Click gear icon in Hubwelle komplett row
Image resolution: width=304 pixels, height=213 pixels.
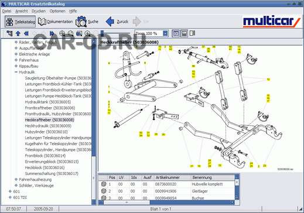coord(104,184)
